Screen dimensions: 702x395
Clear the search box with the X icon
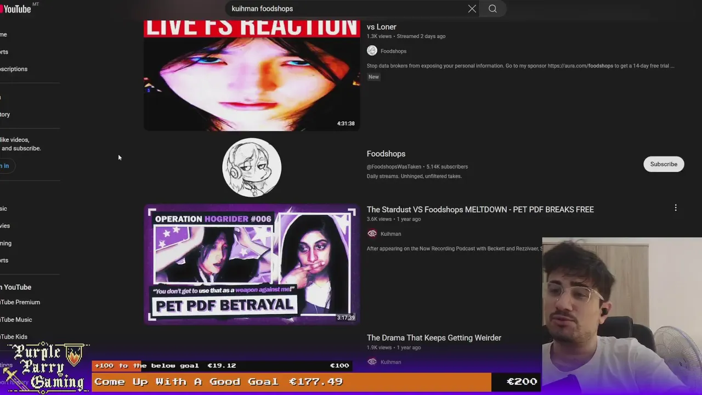click(x=472, y=9)
